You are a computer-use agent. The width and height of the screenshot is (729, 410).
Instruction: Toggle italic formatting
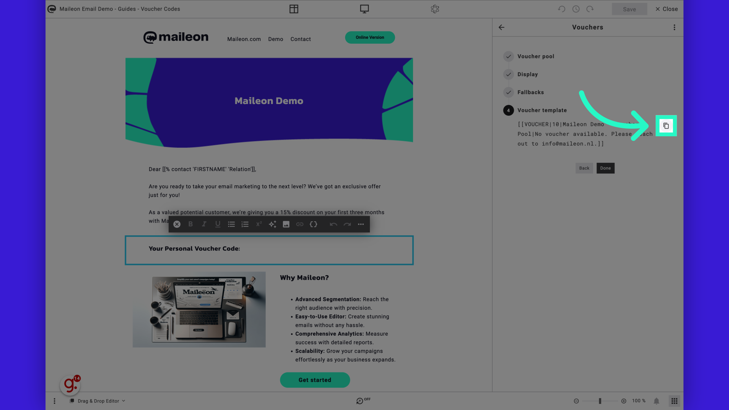click(204, 224)
